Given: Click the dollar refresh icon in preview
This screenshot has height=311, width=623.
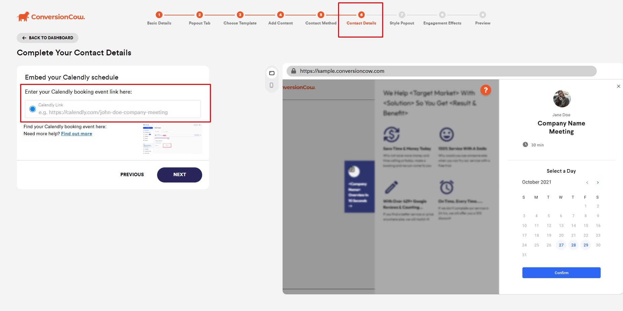Looking at the screenshot, I should (x=392, y=135).
